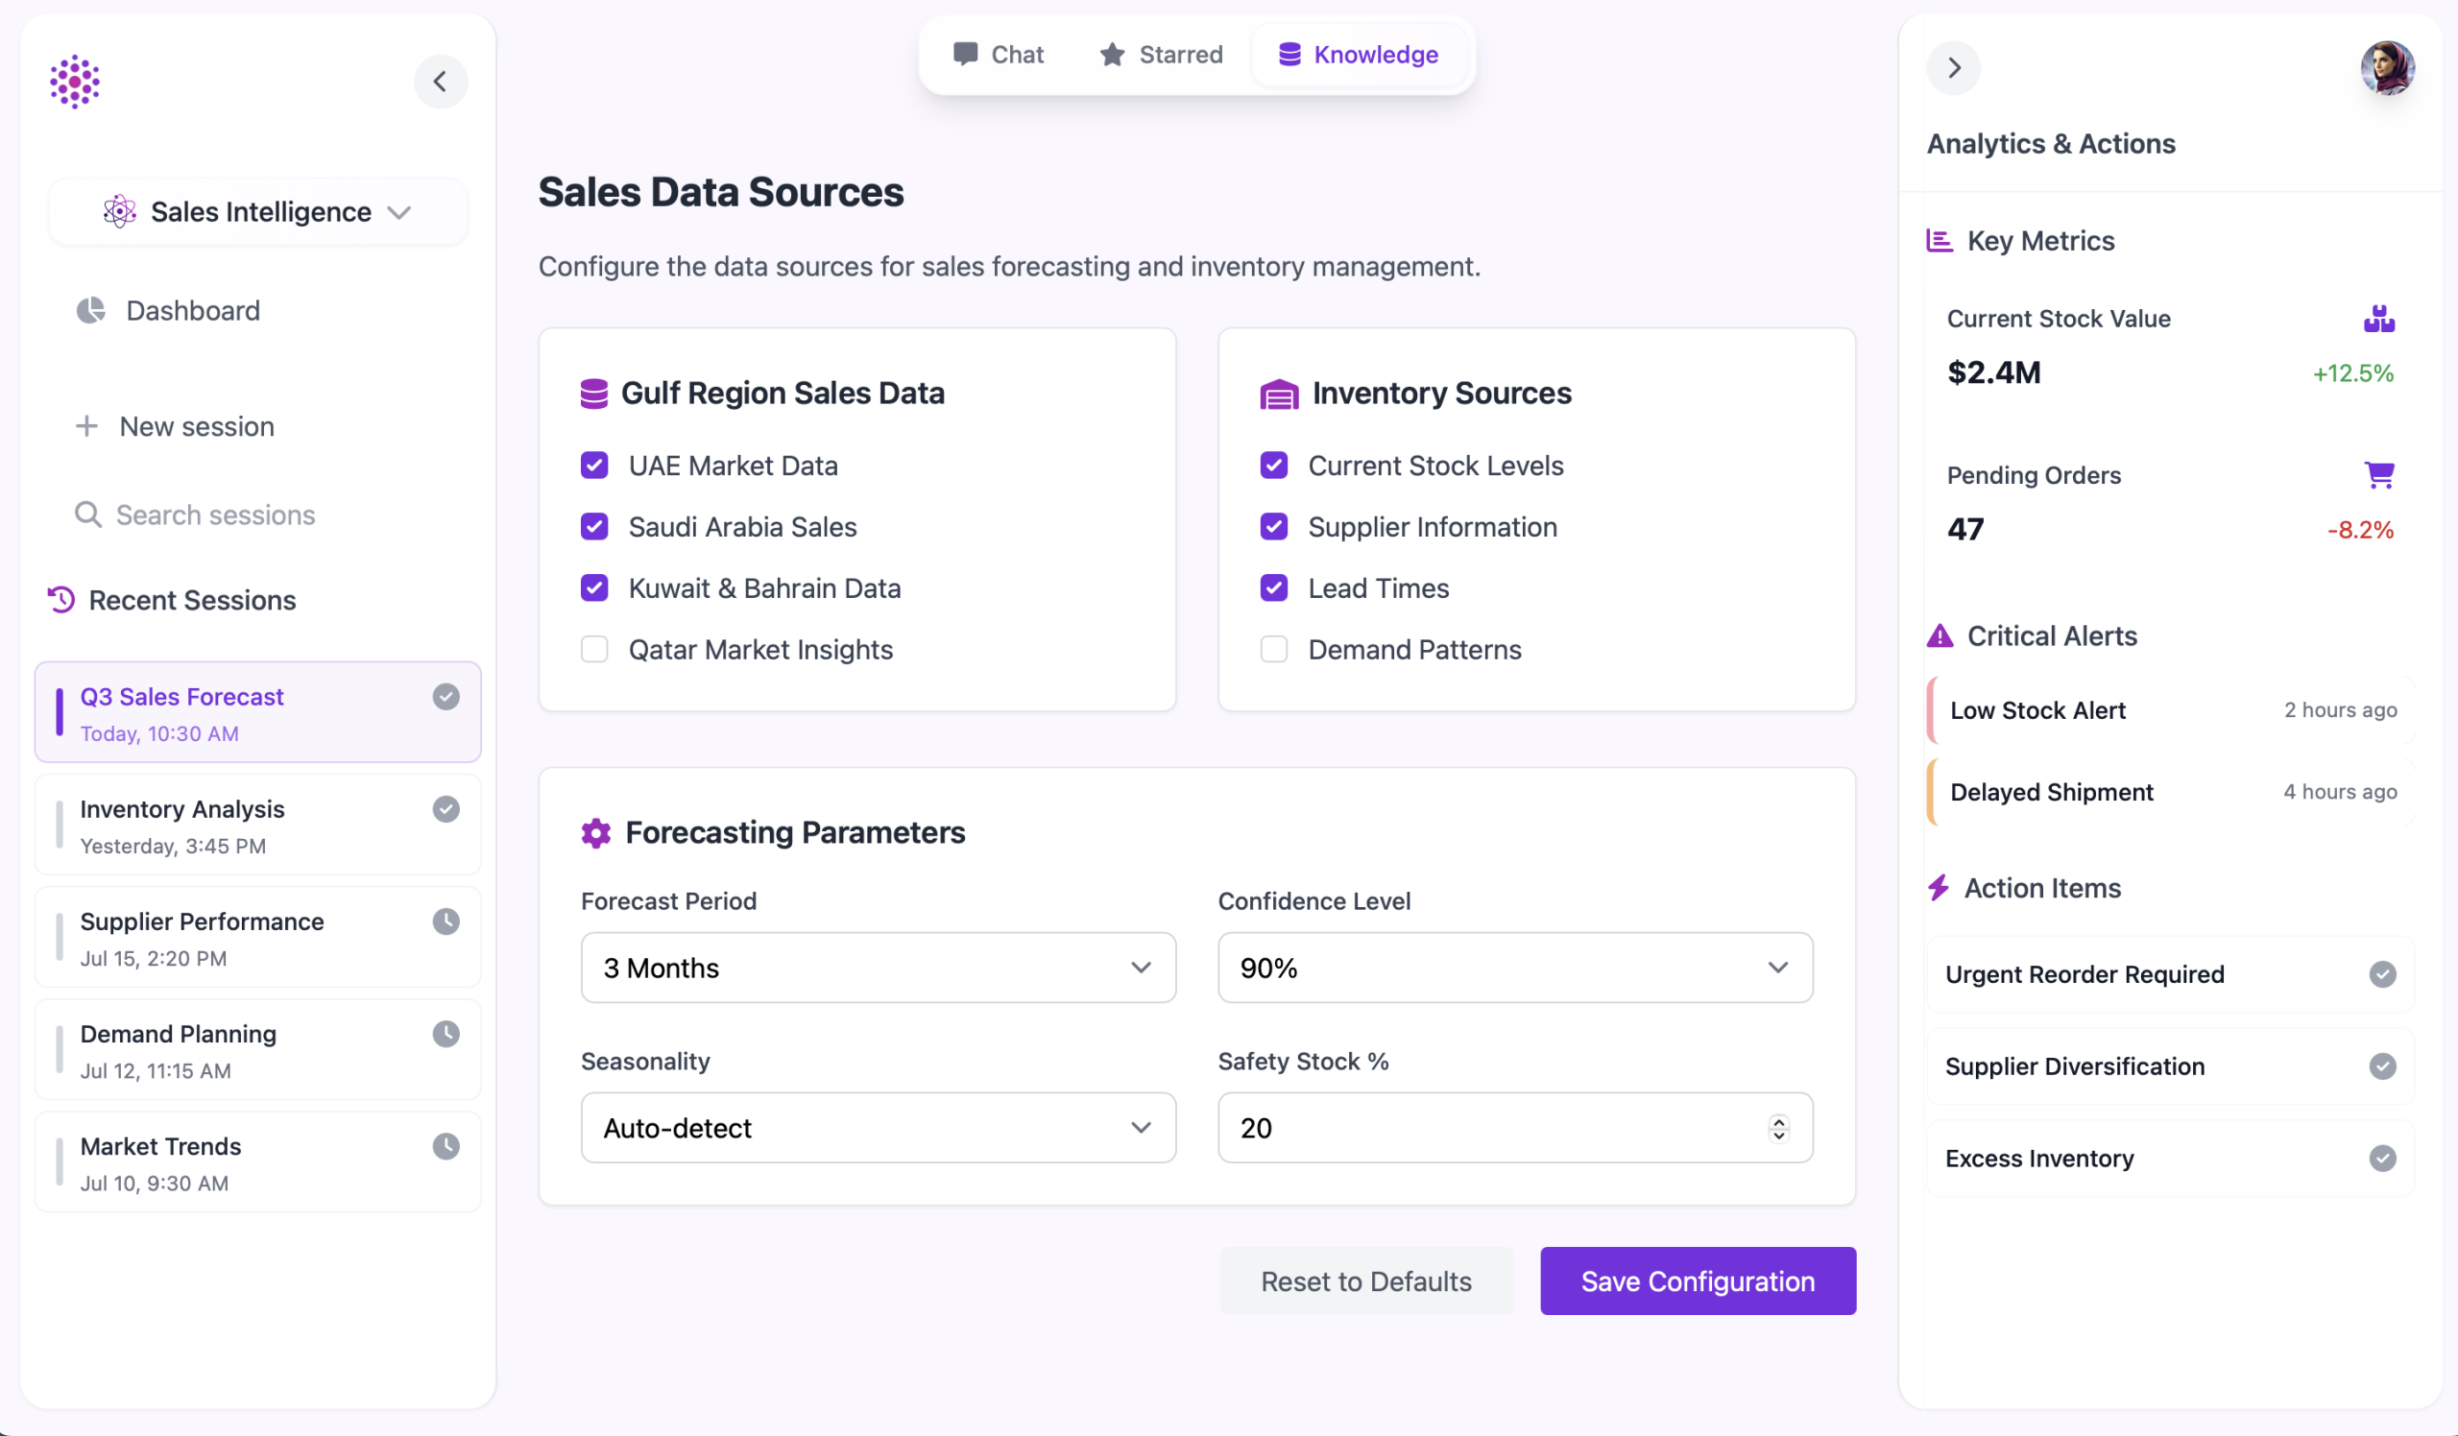
Task: Click the Pending Orders cart icon
Action: coord(2379,474)
